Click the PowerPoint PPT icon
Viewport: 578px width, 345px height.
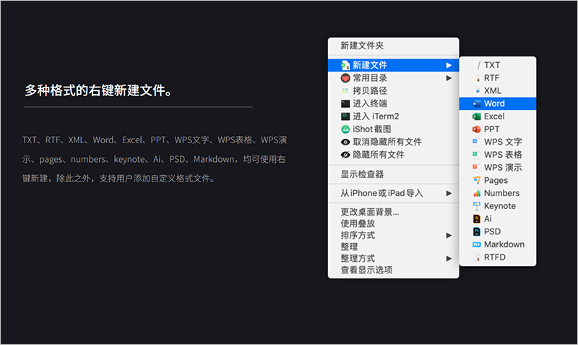tap(477, 129)
